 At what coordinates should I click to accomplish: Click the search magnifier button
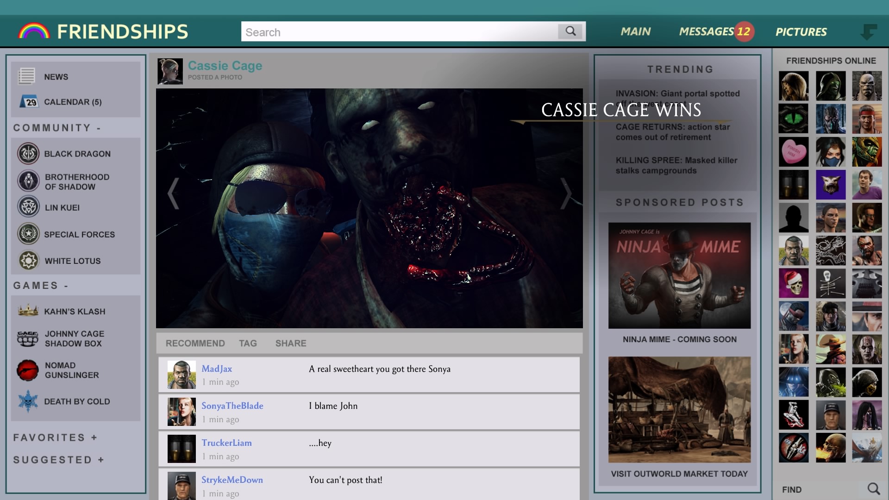(570, 31)
